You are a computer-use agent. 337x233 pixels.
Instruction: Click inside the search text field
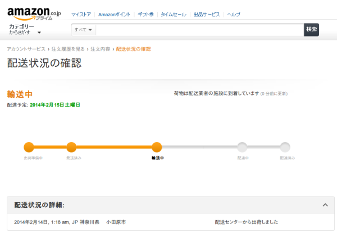(199, 29)
